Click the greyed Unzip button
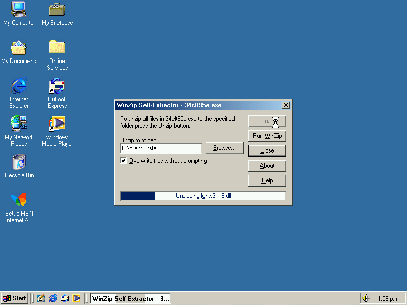 [x=267, y=121]
